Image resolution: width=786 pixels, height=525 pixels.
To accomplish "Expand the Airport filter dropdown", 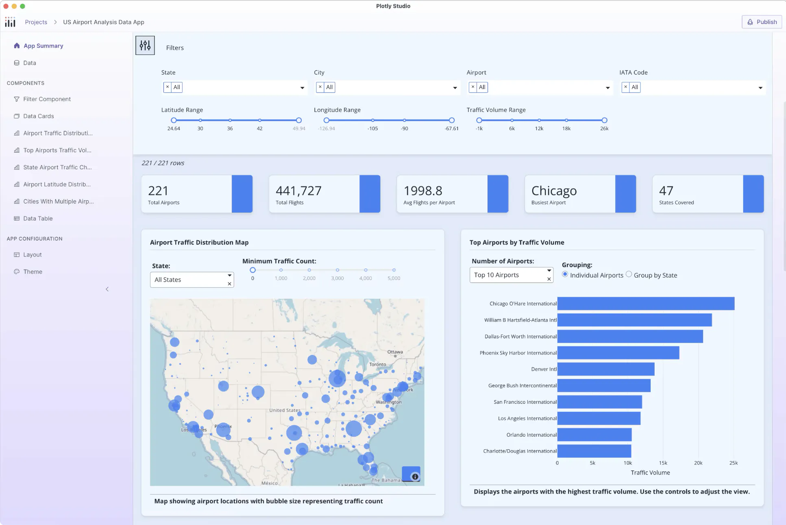I will (607, 88).
